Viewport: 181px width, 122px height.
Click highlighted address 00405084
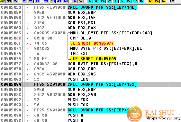[11, 84]
